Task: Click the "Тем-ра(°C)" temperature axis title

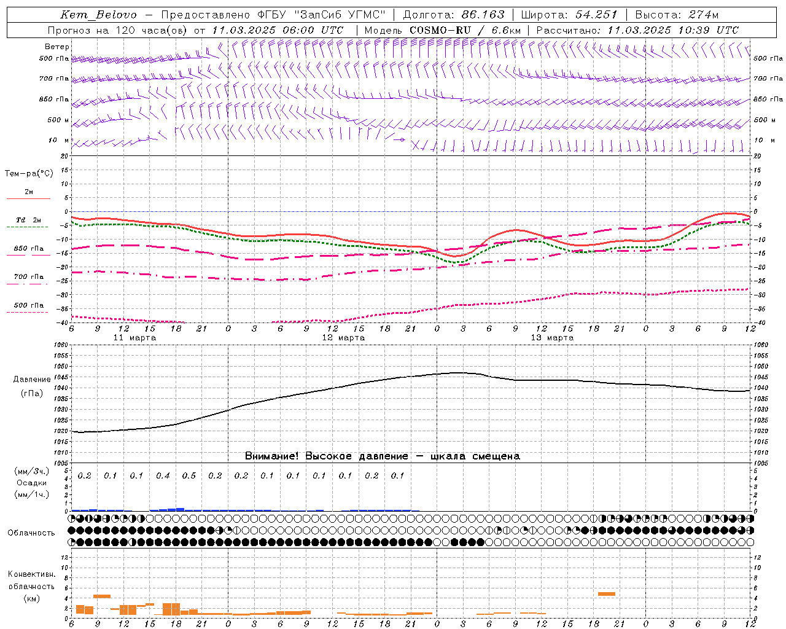Action: point(29,174)
